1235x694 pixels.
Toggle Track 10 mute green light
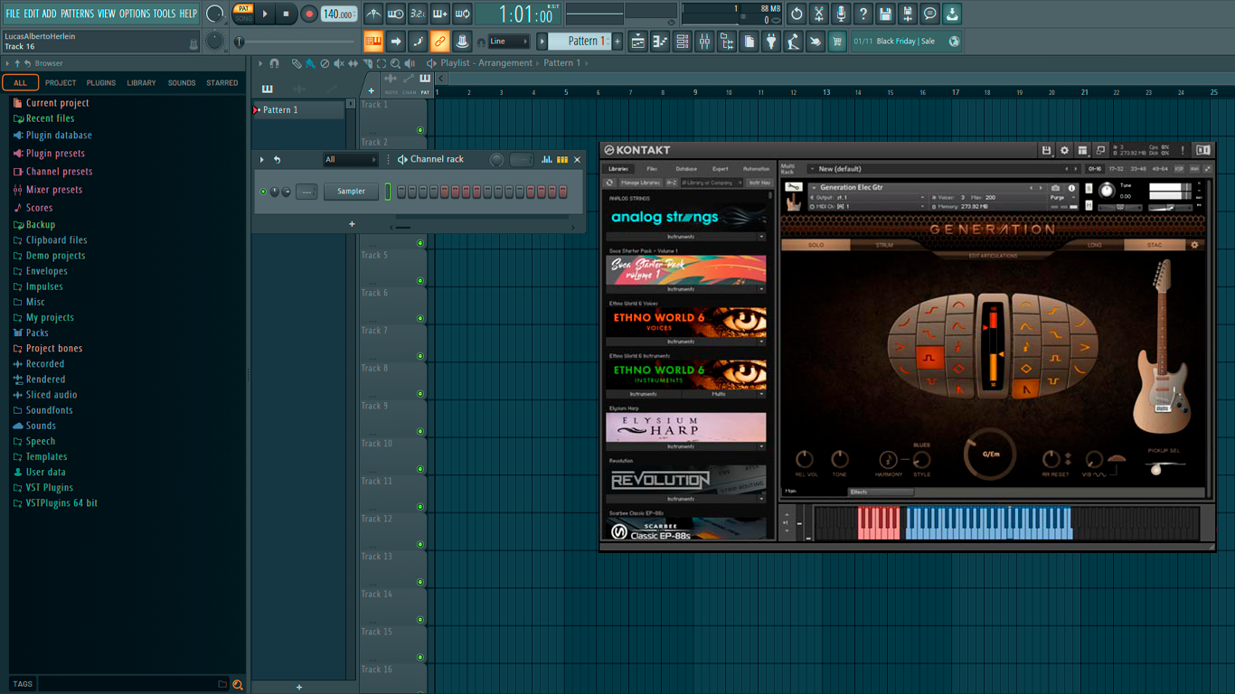coord(420,469)
